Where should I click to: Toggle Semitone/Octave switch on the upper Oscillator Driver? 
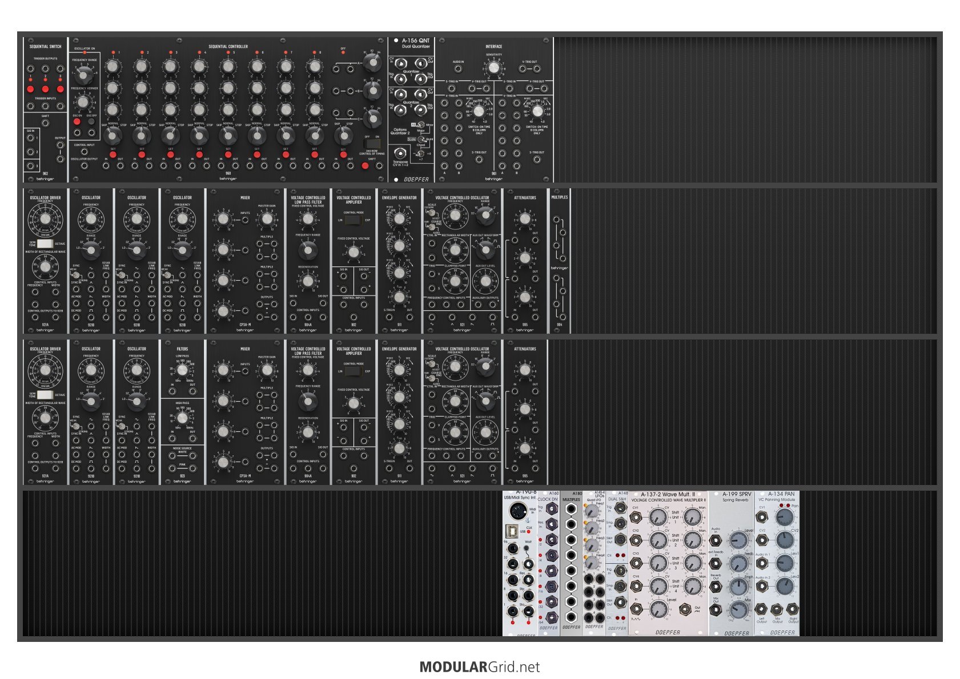(45, 244)
